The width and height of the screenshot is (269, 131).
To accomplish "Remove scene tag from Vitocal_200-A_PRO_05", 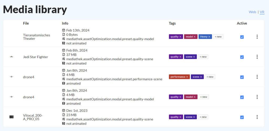I will click(x=194, y=117).
